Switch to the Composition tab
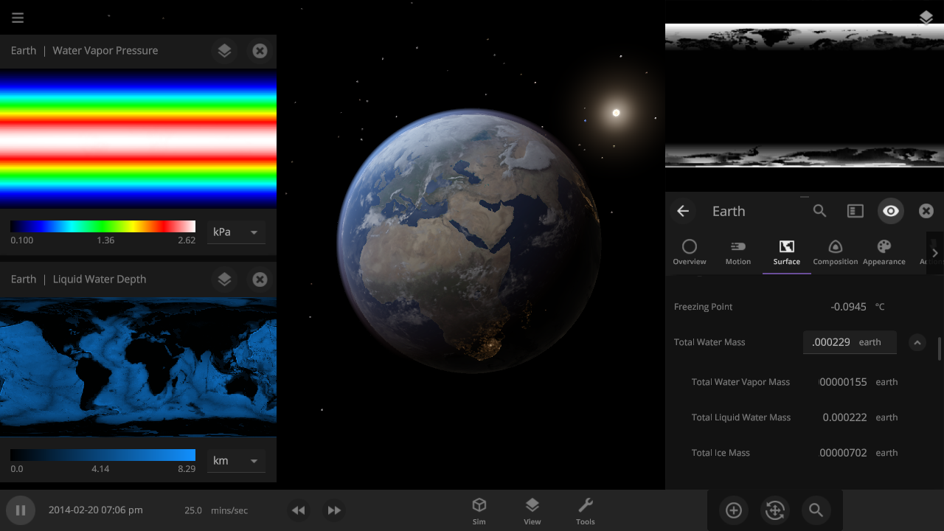Screen dimensions: 944x531 835,252
